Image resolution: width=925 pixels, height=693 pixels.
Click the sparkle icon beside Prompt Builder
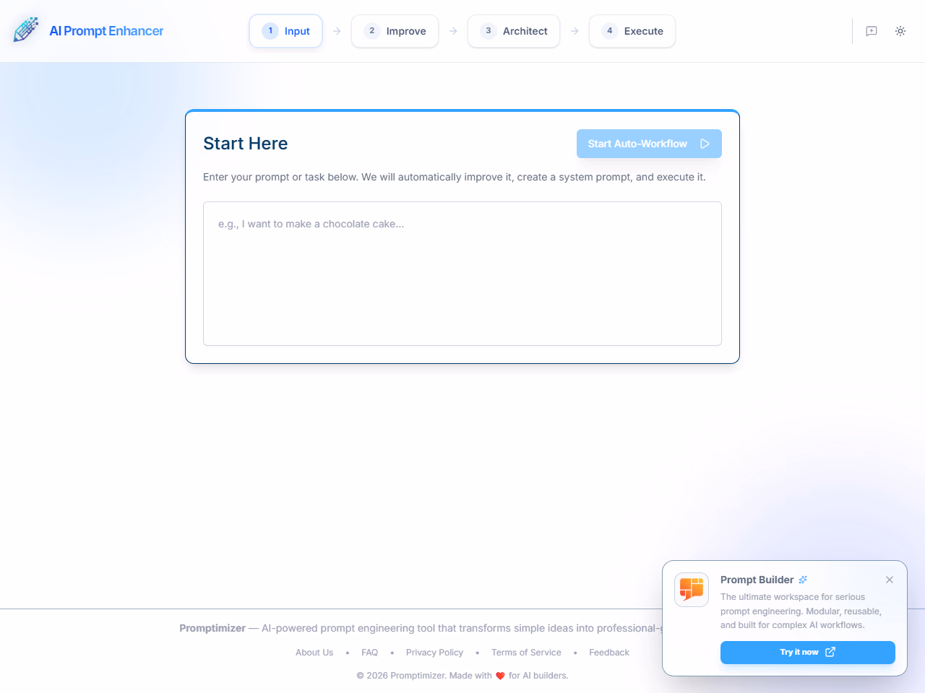(x=803, y=580)
